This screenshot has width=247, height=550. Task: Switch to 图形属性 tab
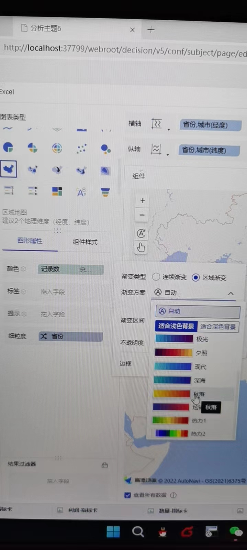coord(30,241)
